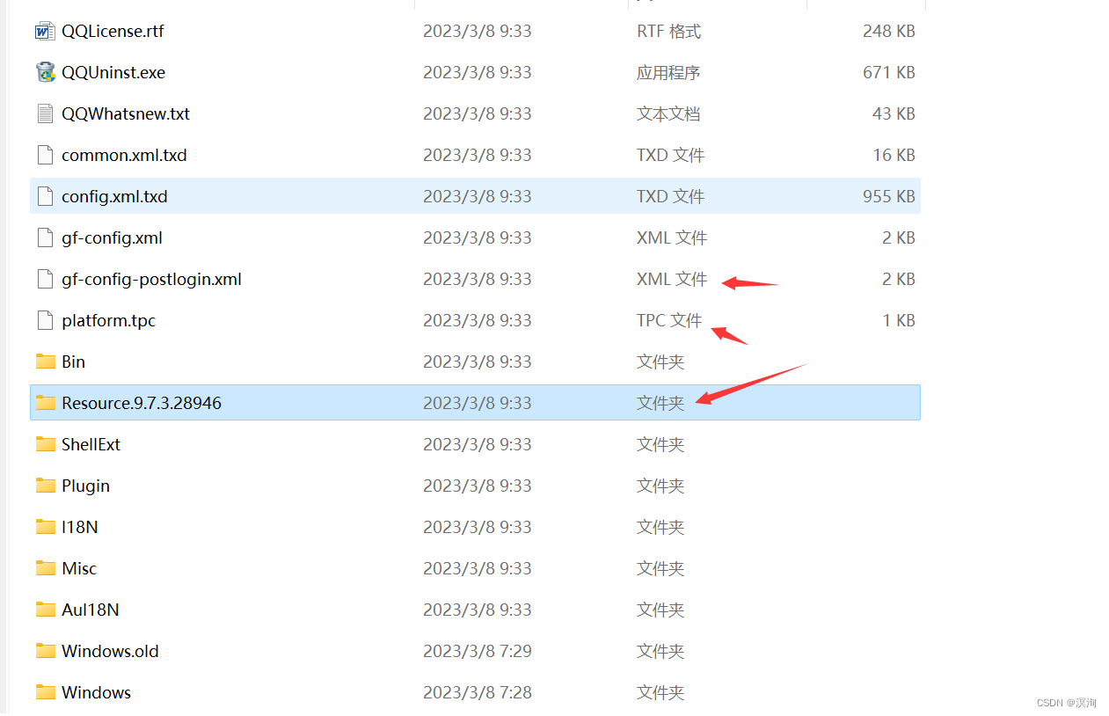1109x716 pixels.
Task: Click the Windows.old folder icon
Action: (46, 651)
